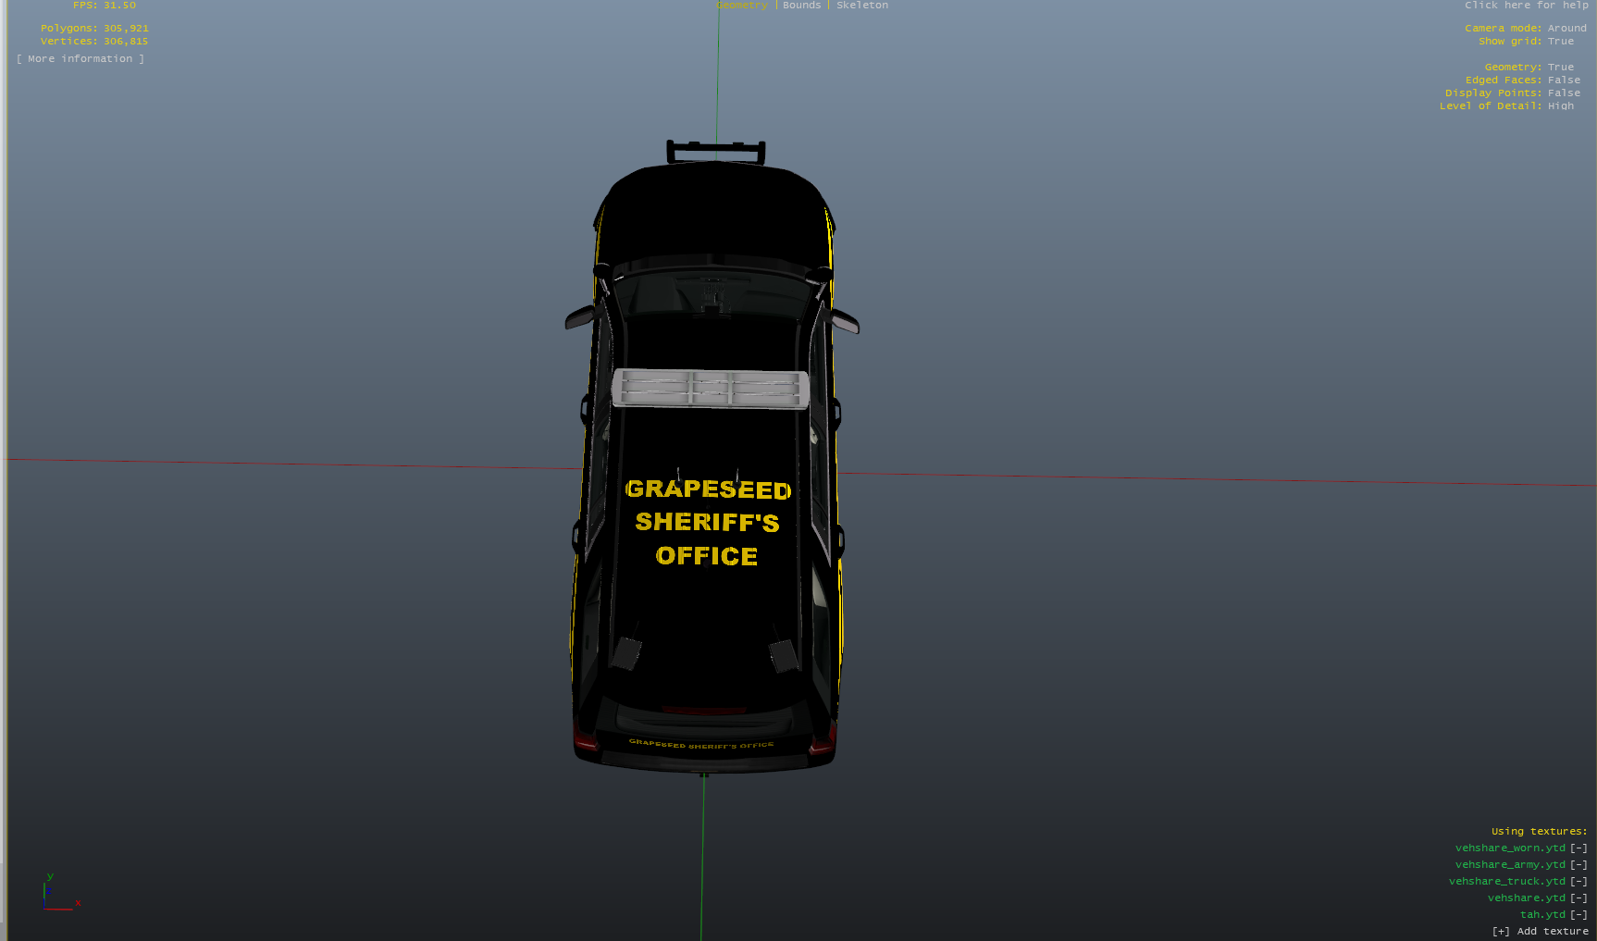1597x941 pixels.
Task: Toggle the Camera mode setting
Action: (x=1526, y=28)
